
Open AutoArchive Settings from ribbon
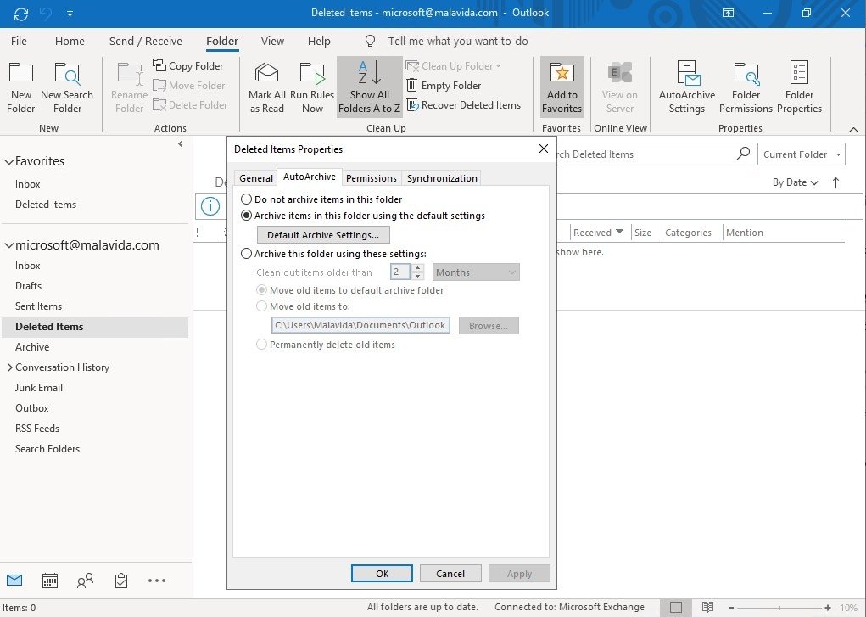point(686,87)
